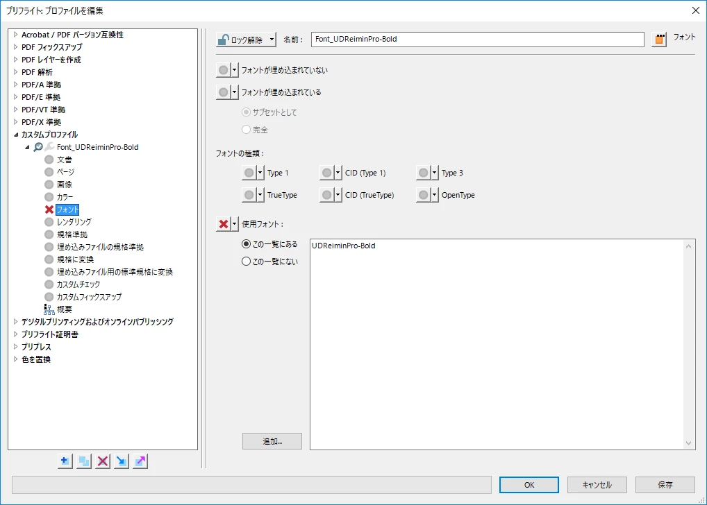The width and height of the screenshot is (707, 505).
Task: Expand Acrobat / PDF バージョン互換性 group
Action: pyautogui.click(x=15, y=34)
